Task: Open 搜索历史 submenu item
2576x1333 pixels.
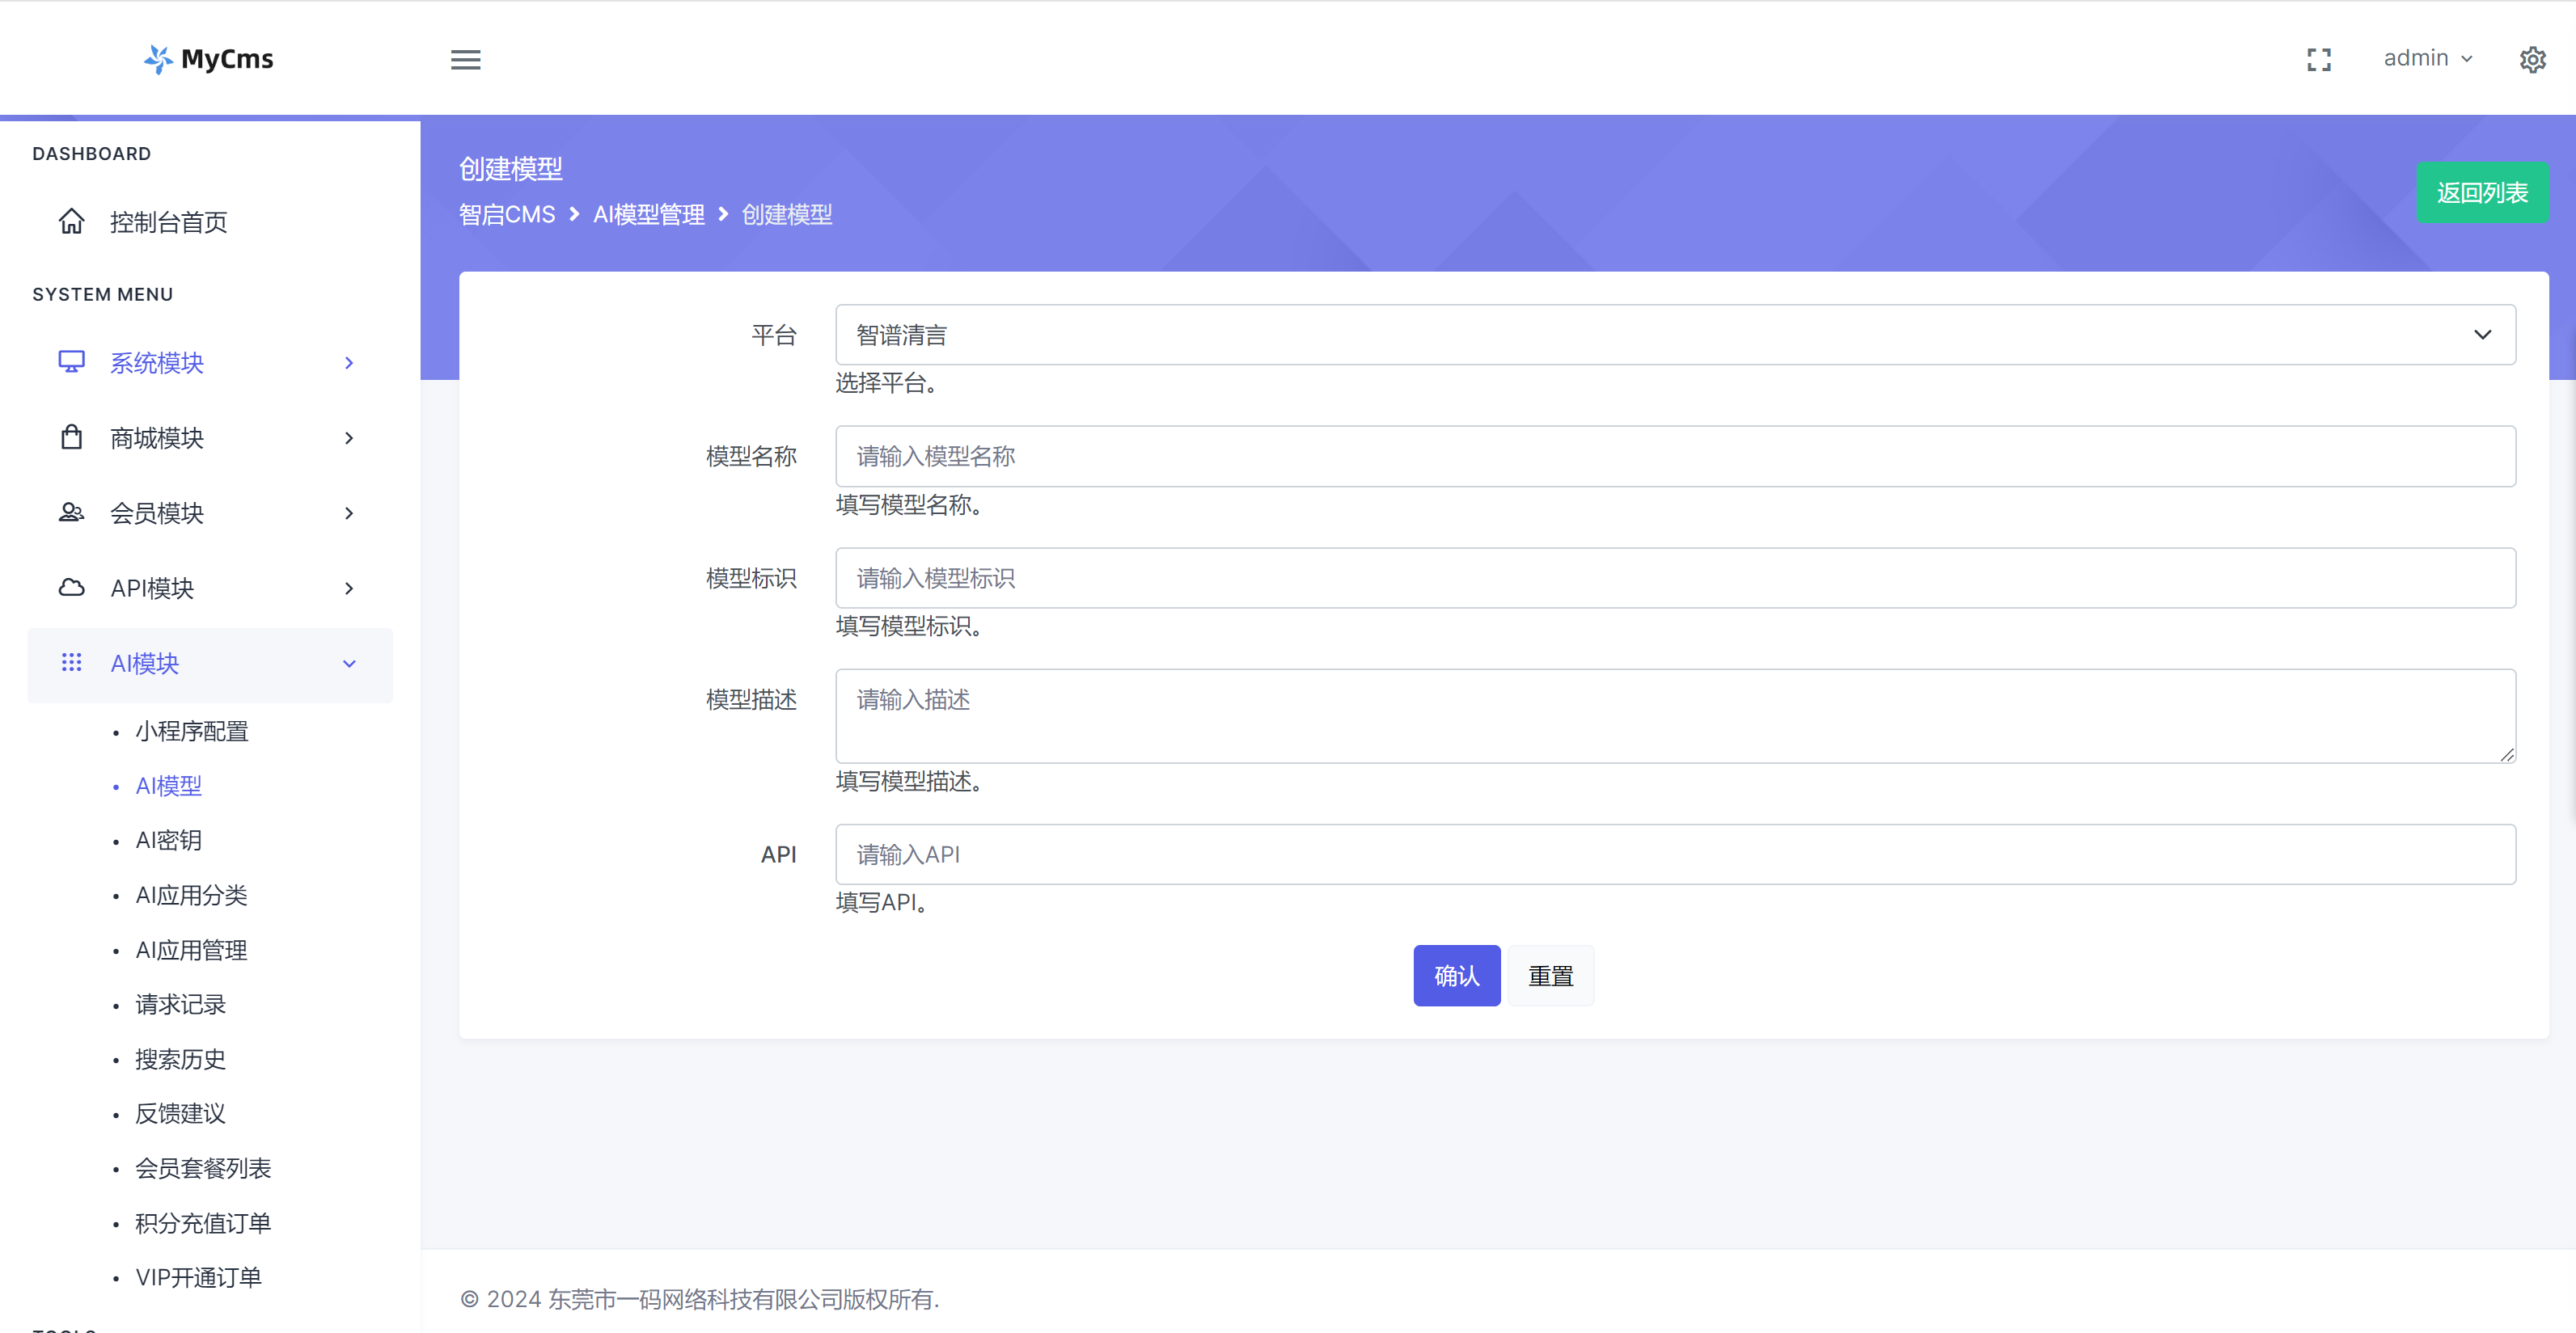Action: coord(181,1059)
